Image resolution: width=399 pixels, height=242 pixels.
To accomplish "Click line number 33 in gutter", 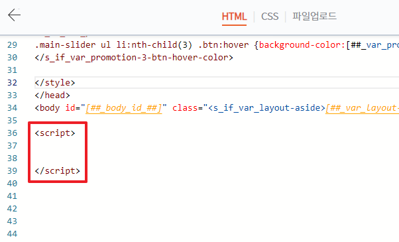I will pos(12,95).
